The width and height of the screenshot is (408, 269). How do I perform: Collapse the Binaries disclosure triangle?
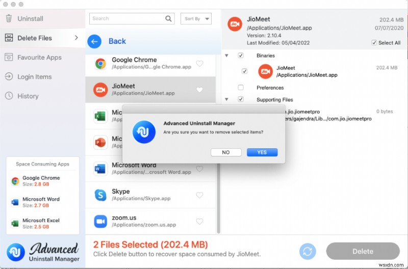226,56
